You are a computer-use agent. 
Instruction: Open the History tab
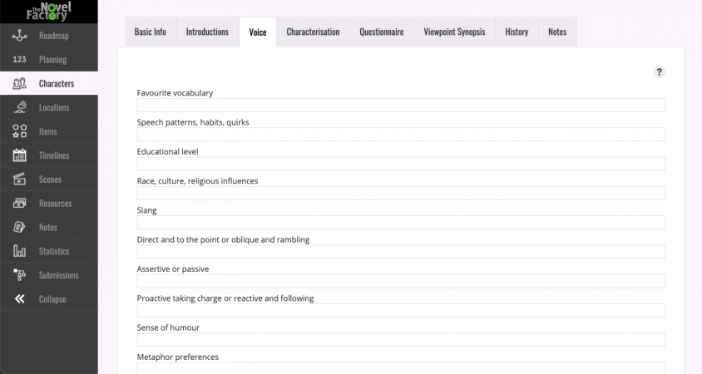[x=517, y=32]
